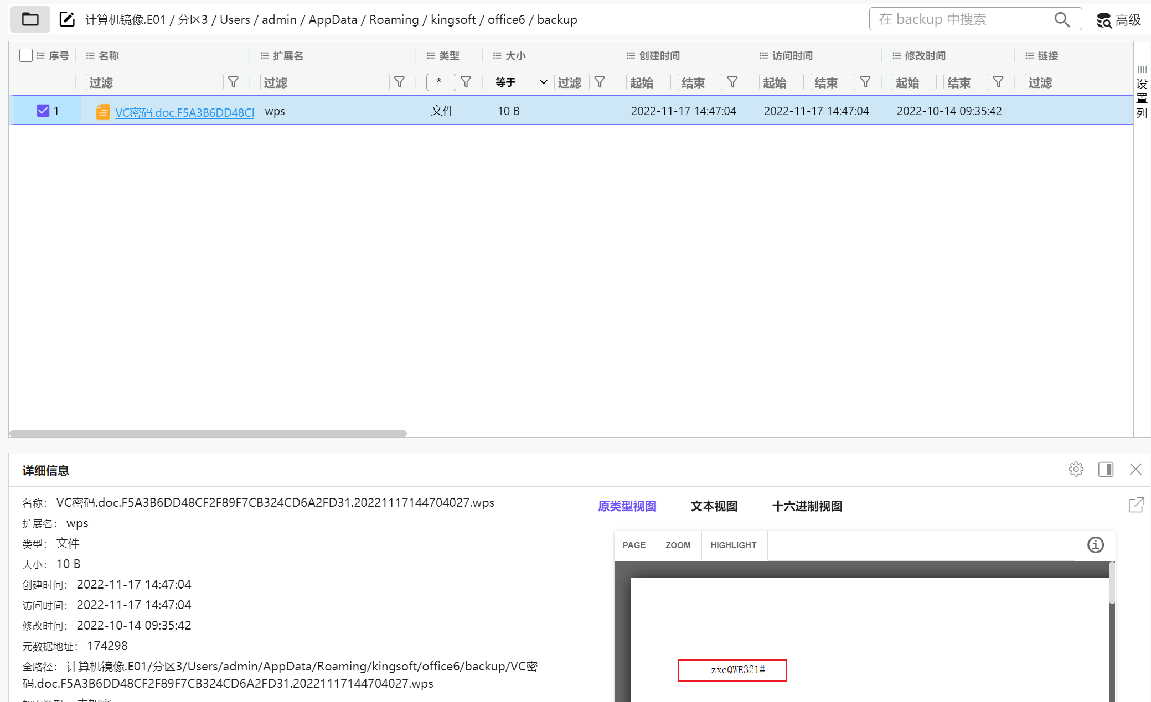The height and width of the screenshot is (702, 1151).
Task: Uncheck row 1 checkbox
Action: [43, 111]
